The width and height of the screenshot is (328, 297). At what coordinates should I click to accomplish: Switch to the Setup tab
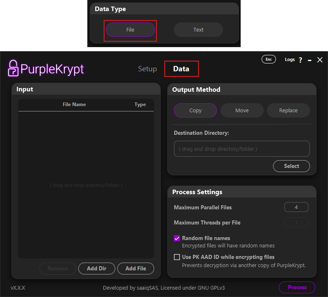pyautogui.click(x=147, y=69)
